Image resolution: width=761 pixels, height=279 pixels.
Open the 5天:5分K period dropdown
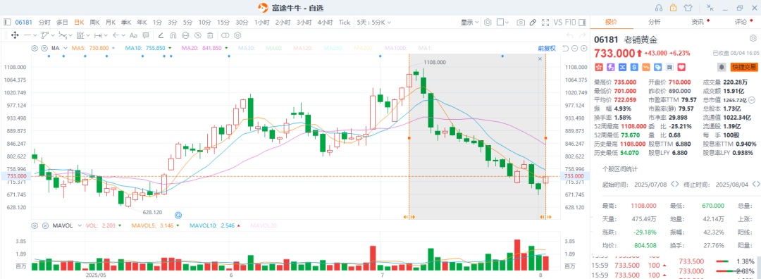[x=374, y=23]
